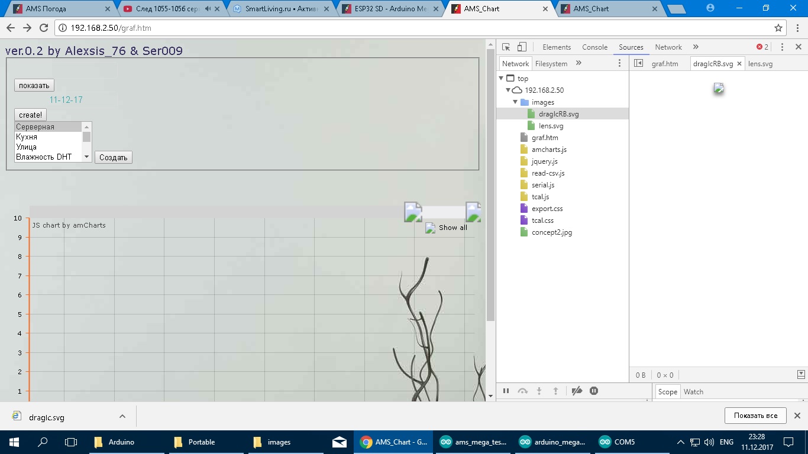Hide the file navigator sidebar
The width and height of the screenshot is (808, 454).
[x=638, y=63]
